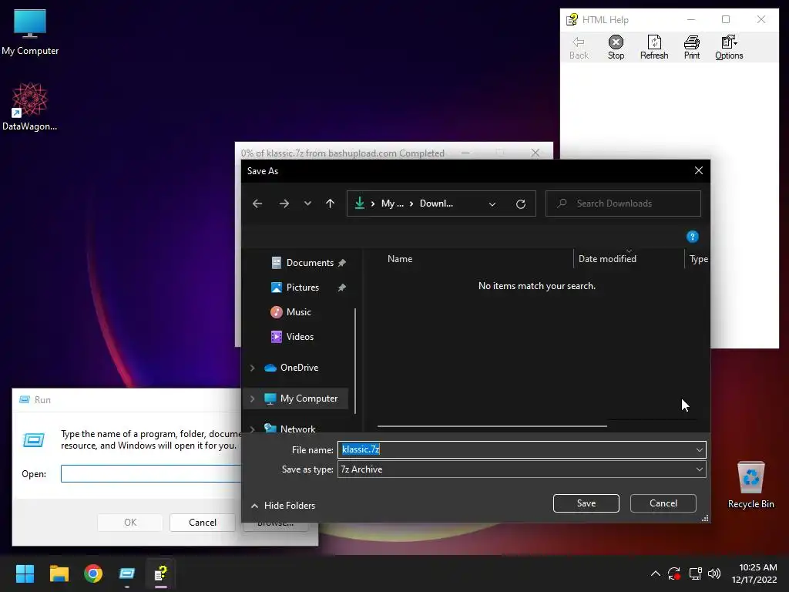789x592 pixels.
Task: Open the Windows Start menu
Action: tap(25, 573)
